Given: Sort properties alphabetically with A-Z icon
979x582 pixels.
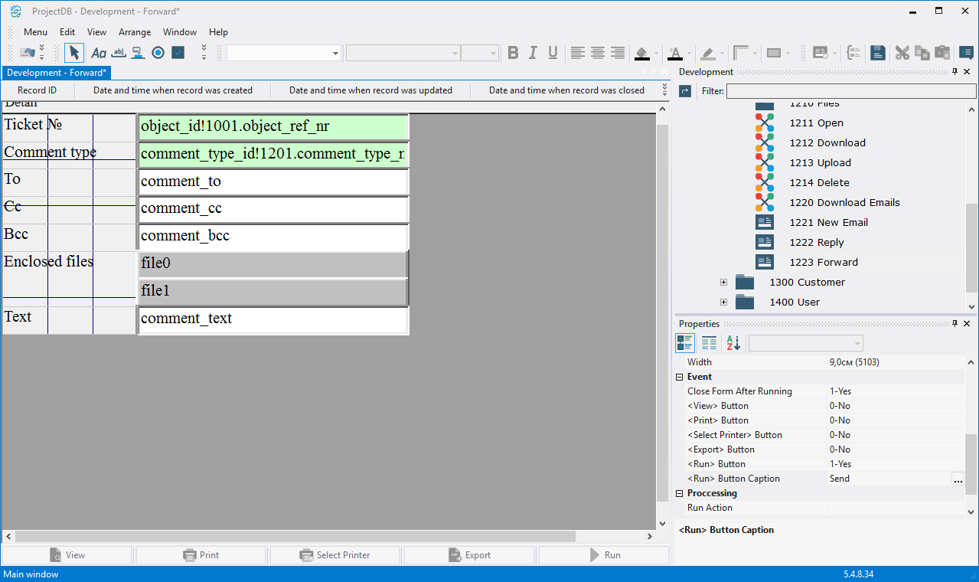Looking at the screenshot, I should (x=733, y=343).
